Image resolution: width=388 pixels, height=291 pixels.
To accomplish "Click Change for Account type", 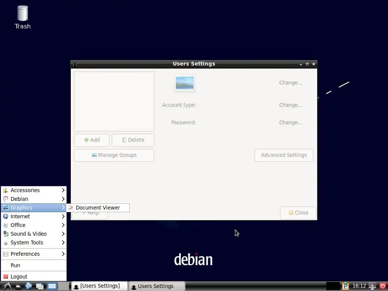I will [291, 105].
